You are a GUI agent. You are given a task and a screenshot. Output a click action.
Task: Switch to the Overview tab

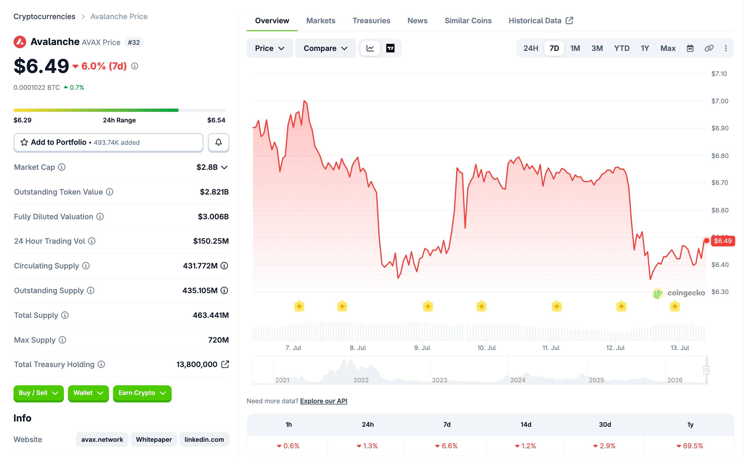click(272, 21)
